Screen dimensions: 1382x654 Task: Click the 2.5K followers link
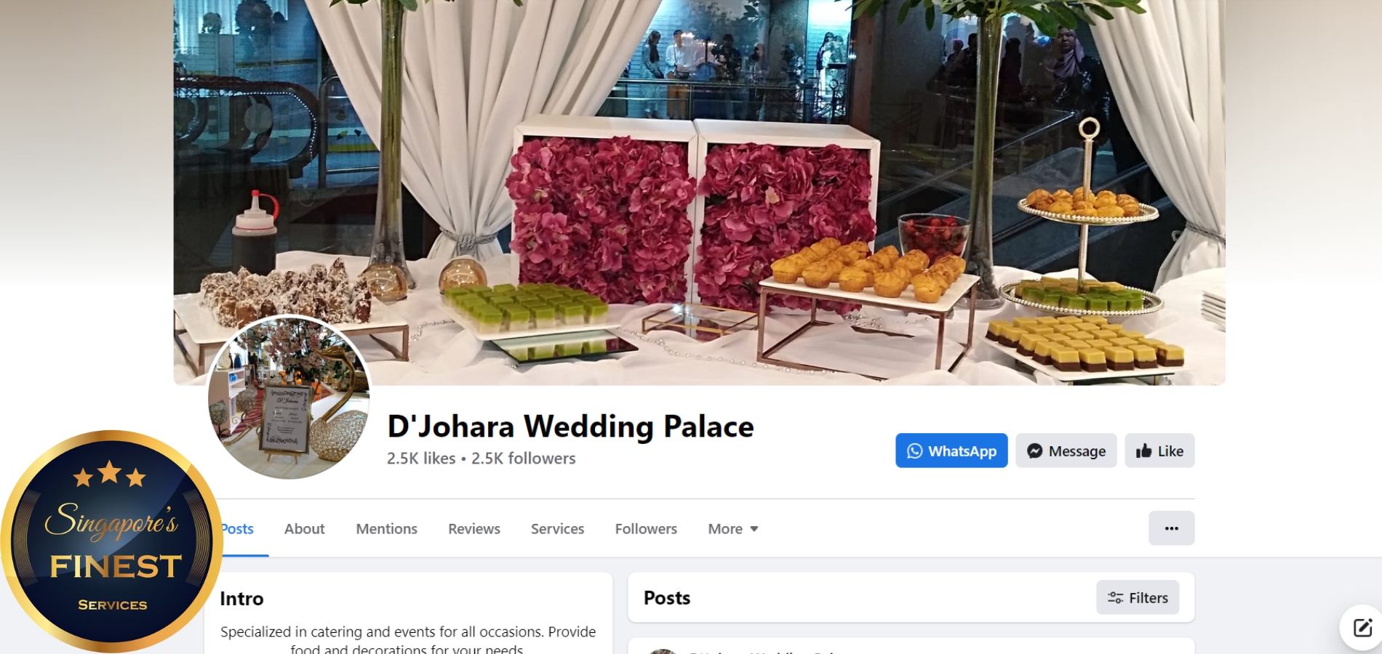click(x=523, y=459)
